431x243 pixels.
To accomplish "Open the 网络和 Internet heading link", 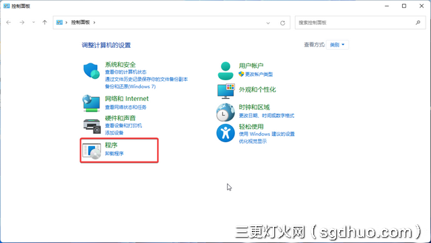I will pyautogui.click(x=127, y=99).
